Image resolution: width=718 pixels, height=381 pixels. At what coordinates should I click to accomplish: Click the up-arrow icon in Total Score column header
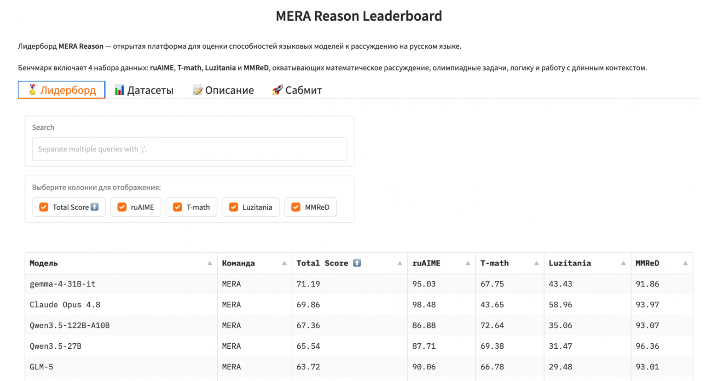pos(357,263)
